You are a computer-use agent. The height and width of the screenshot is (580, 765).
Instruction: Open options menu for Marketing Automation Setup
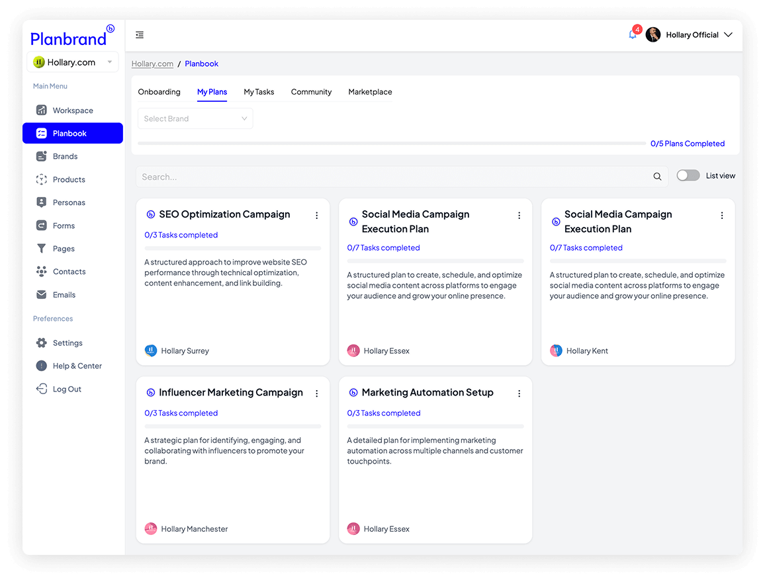coord(519,394)
